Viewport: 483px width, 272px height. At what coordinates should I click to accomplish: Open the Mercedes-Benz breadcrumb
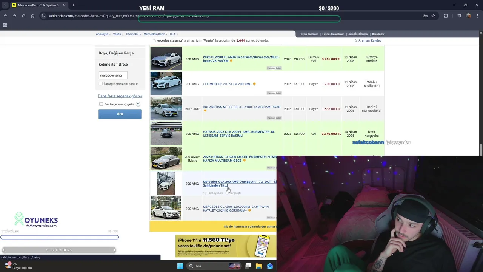tap(154, 34)
